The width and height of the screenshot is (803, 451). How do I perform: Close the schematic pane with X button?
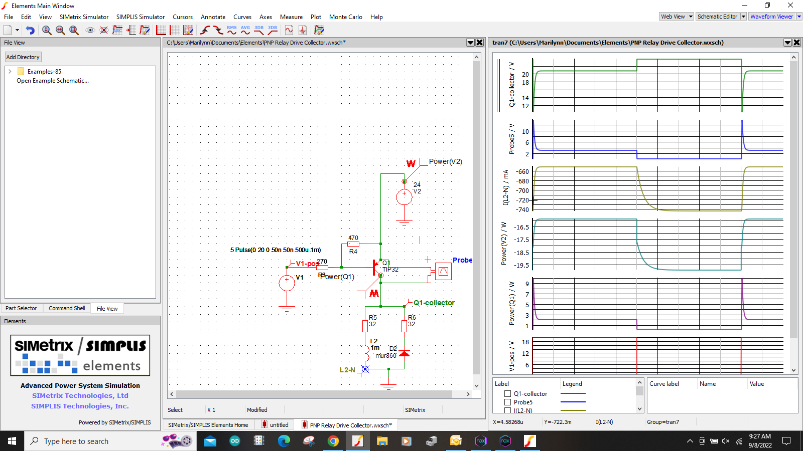pyautogui.click(x=480, y=43)
